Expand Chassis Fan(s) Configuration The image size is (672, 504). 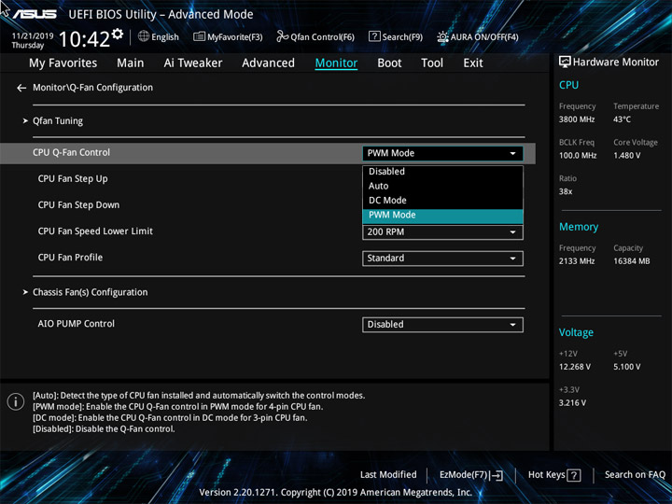[x=90, y=292]
